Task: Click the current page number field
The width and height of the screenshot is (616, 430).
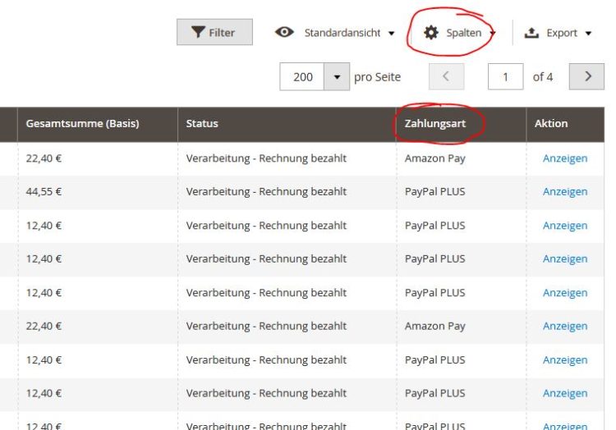Action: point(506,76)
